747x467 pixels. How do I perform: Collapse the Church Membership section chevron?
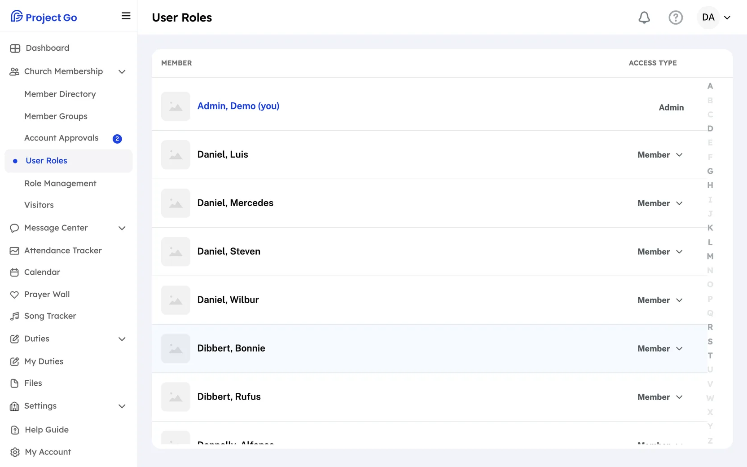click(122, 72)
